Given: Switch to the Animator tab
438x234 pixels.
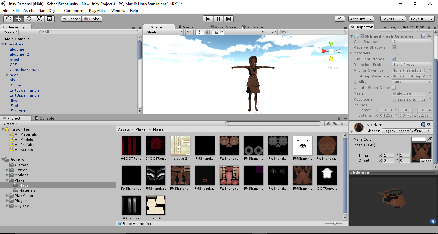Looking at the screenshot, I should click(253, 27).
